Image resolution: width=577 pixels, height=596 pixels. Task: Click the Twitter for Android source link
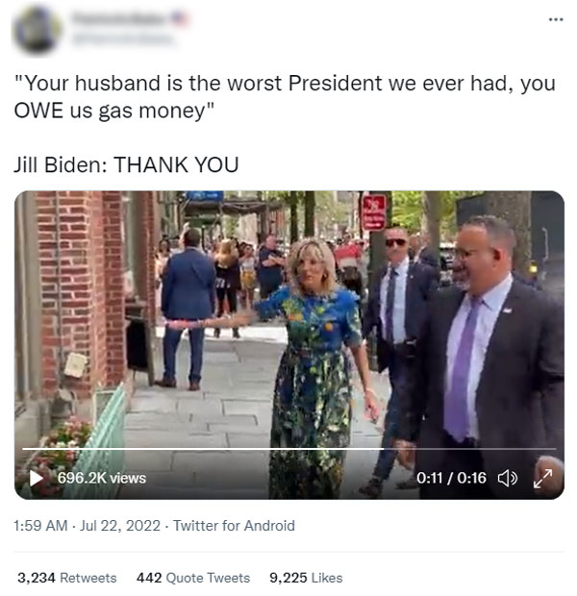pos(234,526)
